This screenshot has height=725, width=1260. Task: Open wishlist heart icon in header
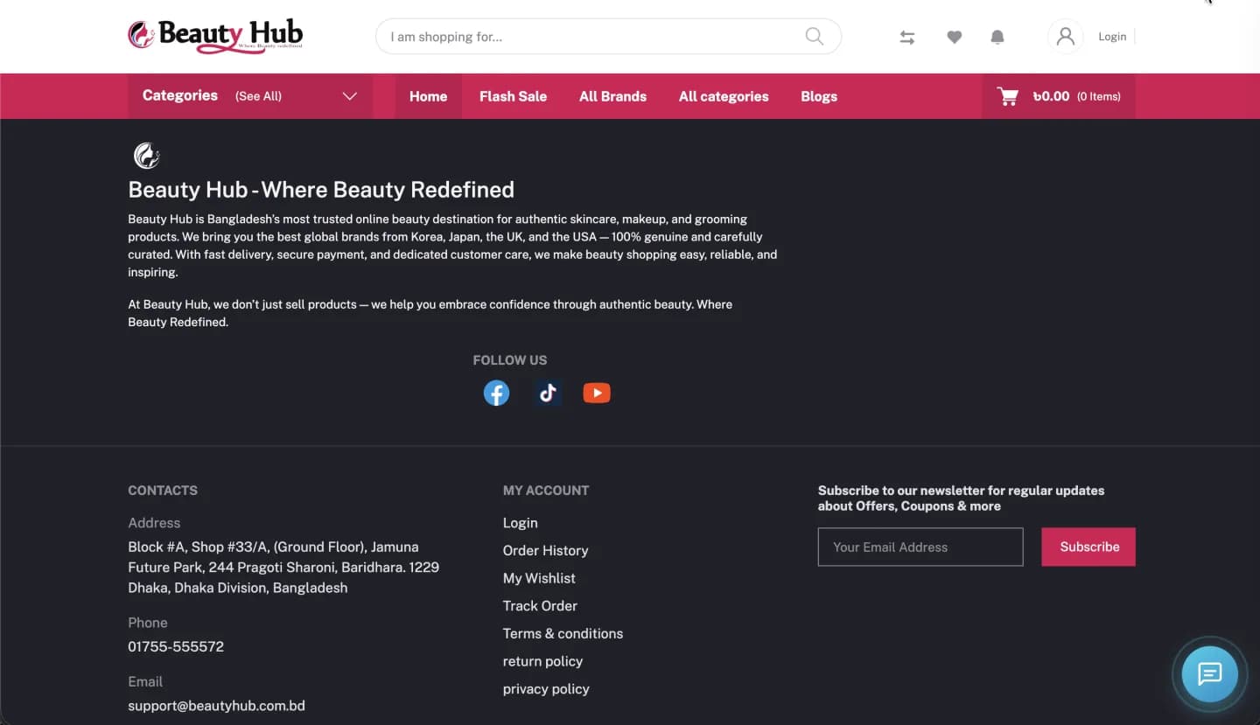click(955, 37)
